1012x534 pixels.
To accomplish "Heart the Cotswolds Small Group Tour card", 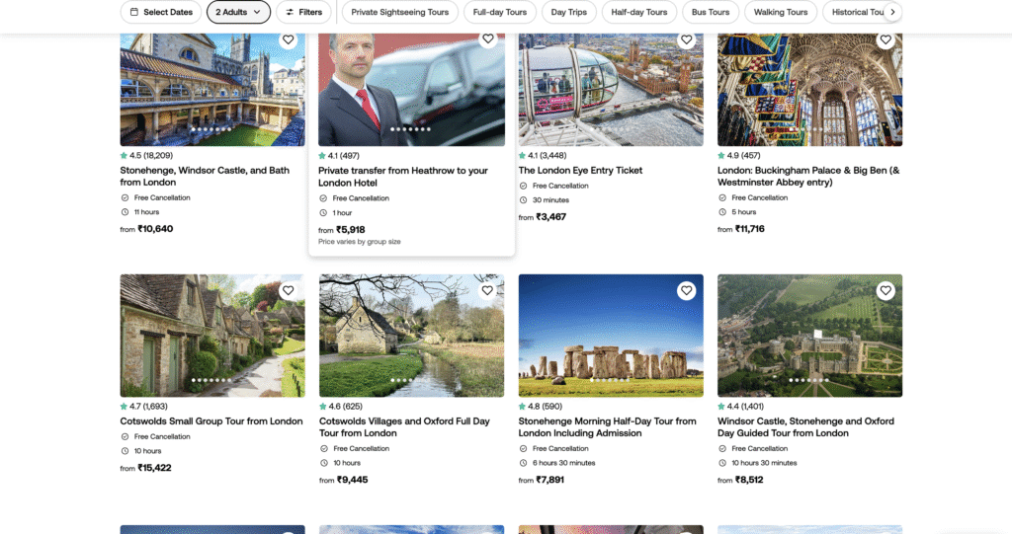I will 288,290.
